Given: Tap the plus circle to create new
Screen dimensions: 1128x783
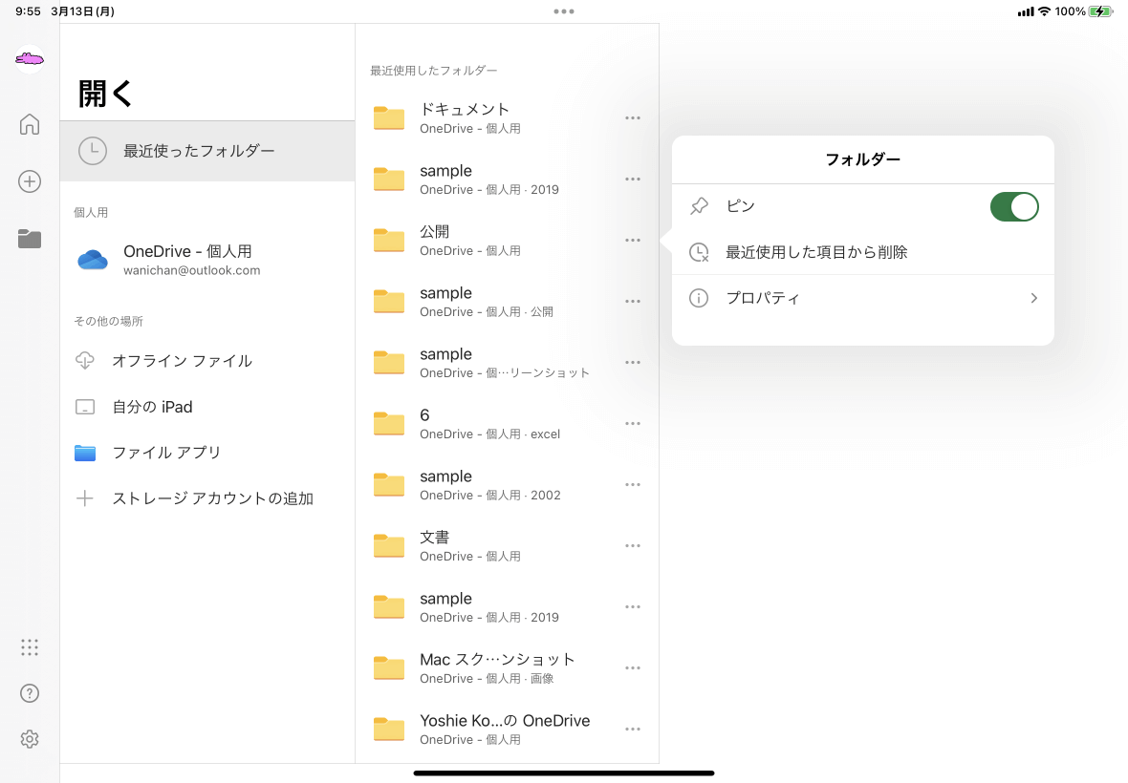Looking at the screenshot, I should (30, 181).
